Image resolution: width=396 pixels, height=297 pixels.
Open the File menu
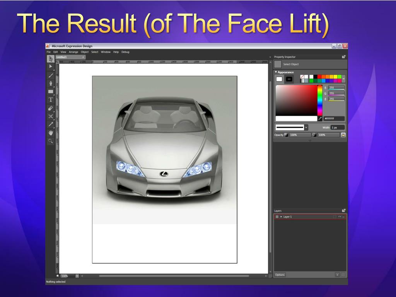(x=48, y=52)
